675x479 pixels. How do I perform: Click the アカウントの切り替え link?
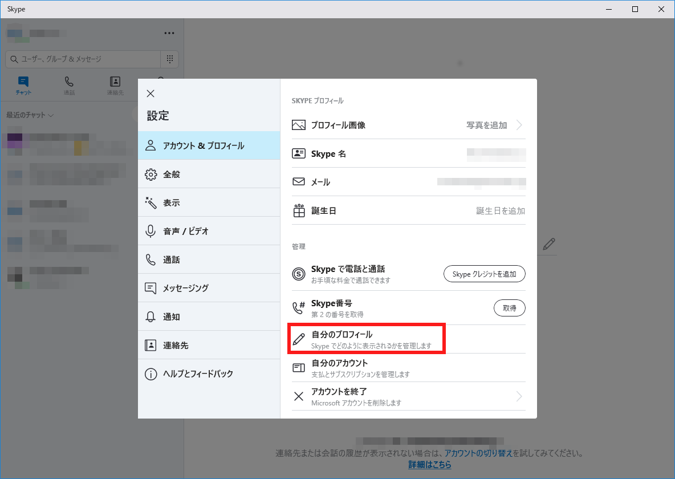tap(478, 453)
